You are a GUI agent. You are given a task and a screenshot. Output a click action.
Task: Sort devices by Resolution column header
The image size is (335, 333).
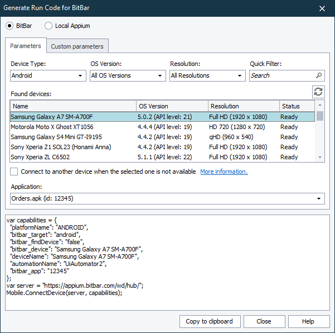(244, 106)
